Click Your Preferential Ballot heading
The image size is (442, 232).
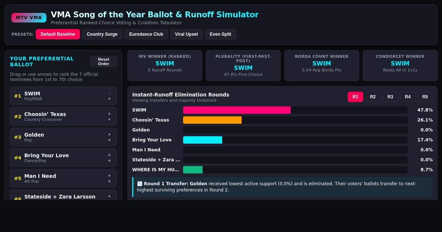pos(42,61)
